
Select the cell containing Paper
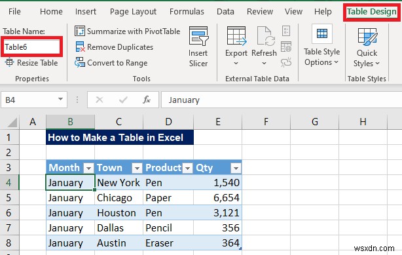click(168, 198)
